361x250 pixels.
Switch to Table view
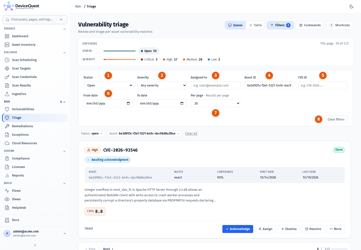(255, 25)
